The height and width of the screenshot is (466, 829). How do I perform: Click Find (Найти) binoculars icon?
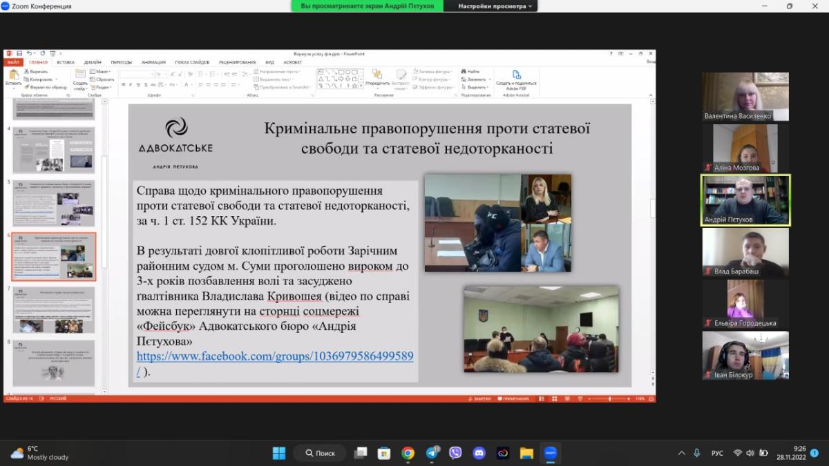[464, 71]
